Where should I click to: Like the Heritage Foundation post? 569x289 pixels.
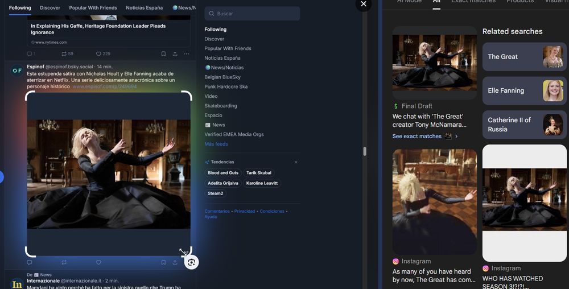[x=98, y=53]
